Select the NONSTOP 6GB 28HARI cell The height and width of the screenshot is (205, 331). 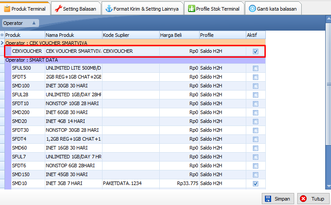[x=74, y=166]
